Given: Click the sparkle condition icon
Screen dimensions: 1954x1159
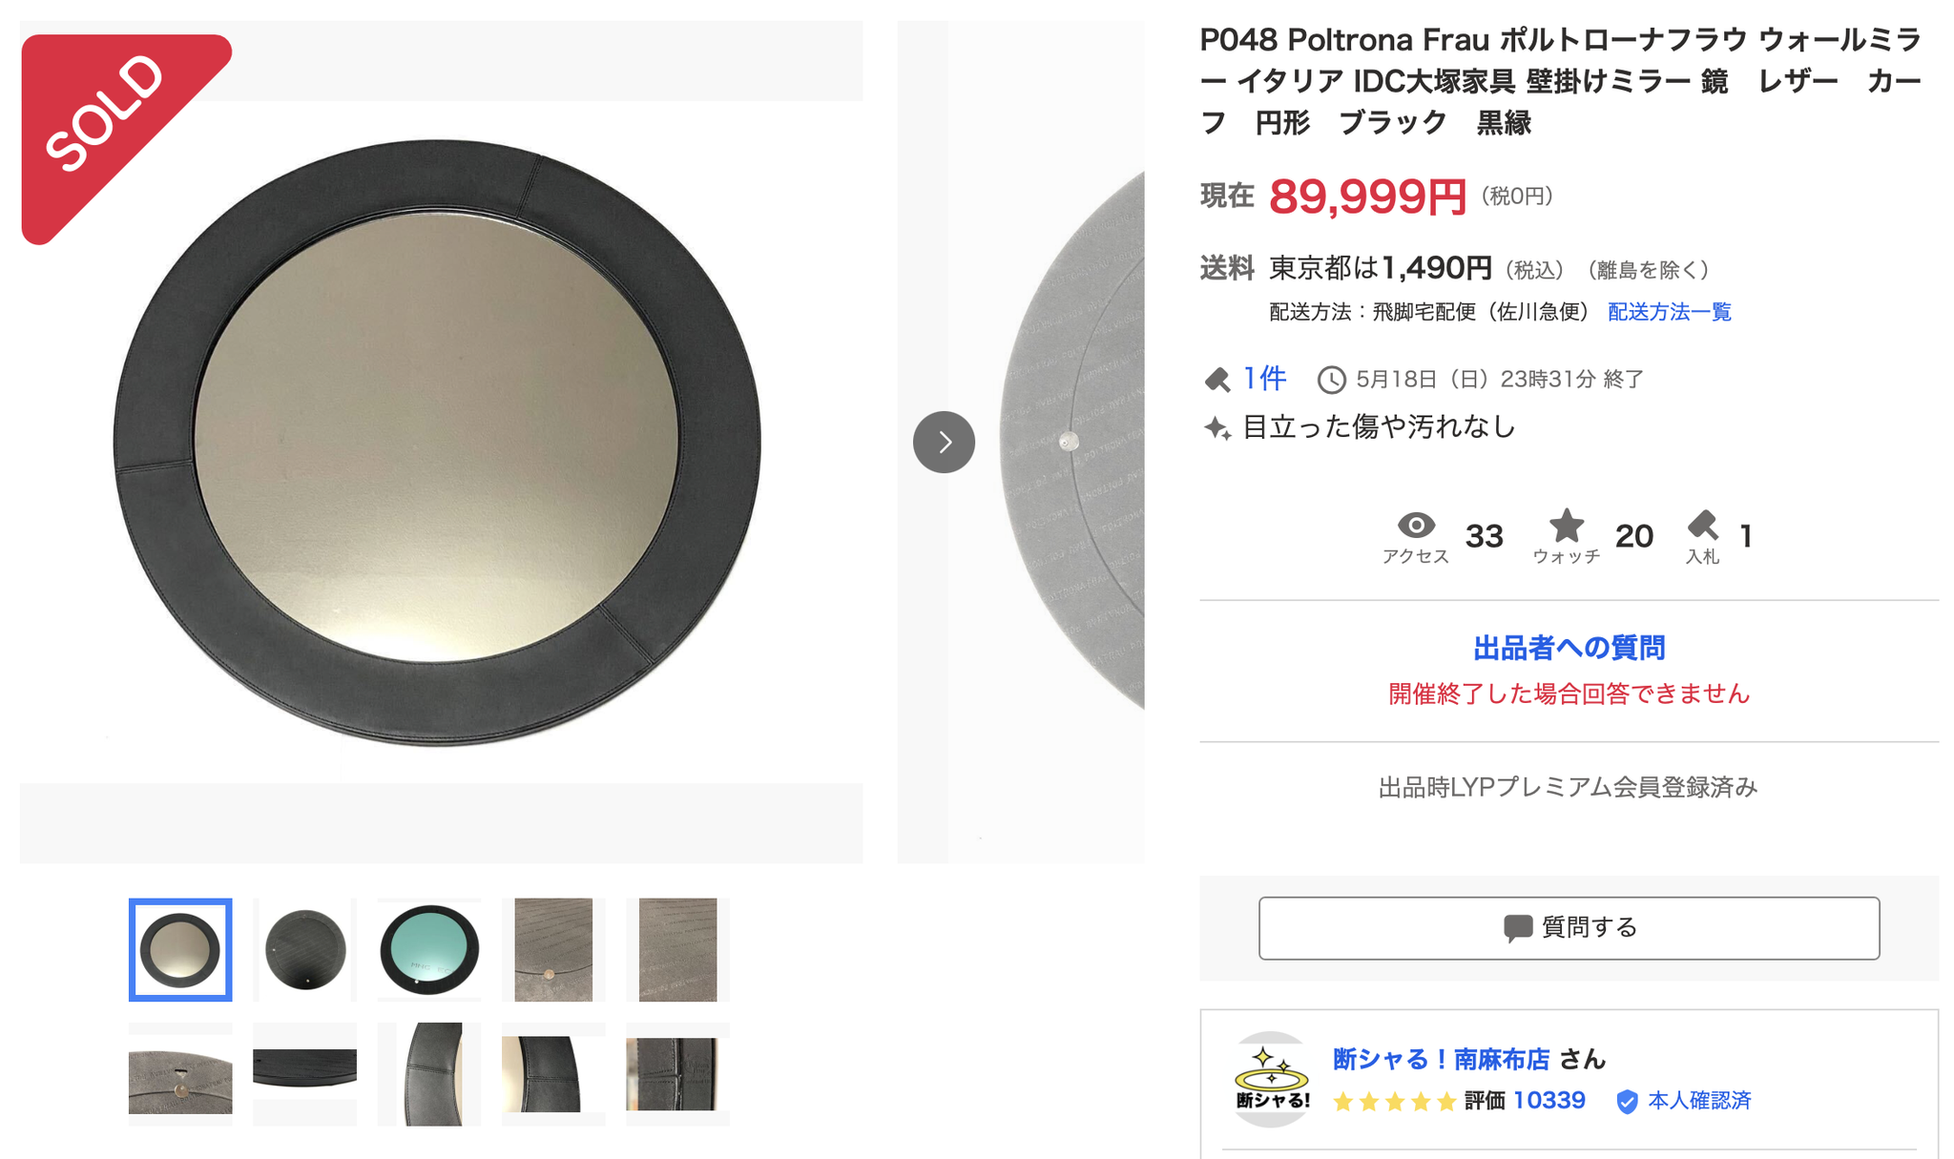Looking at the screenshot, I should [x=1216, y=427].
